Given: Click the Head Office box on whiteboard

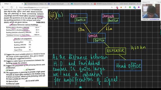Looking at the screenshot, I should [x=128, y=65].
